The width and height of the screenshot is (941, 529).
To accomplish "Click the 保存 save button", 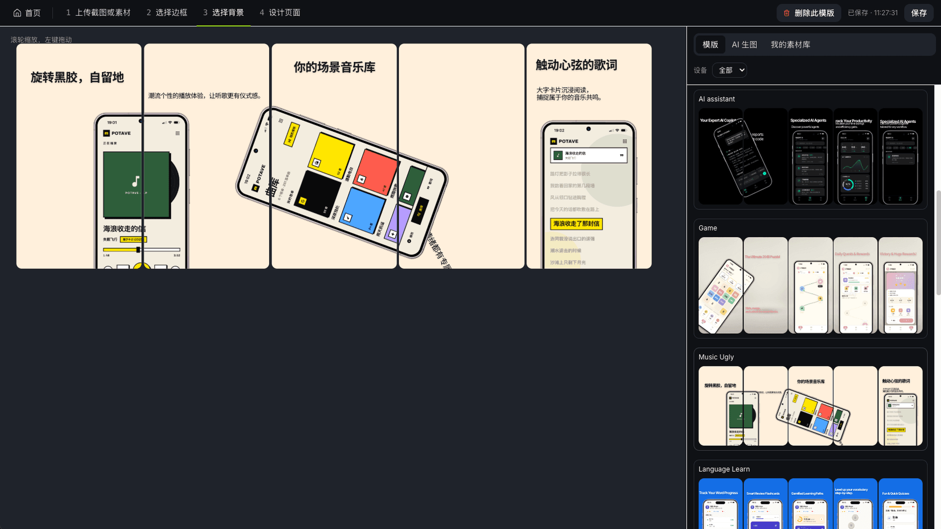I will [x=919, y=13].
